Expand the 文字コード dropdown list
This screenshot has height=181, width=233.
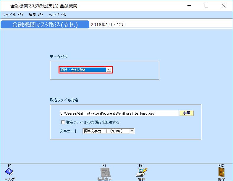(x=132, y=131)
